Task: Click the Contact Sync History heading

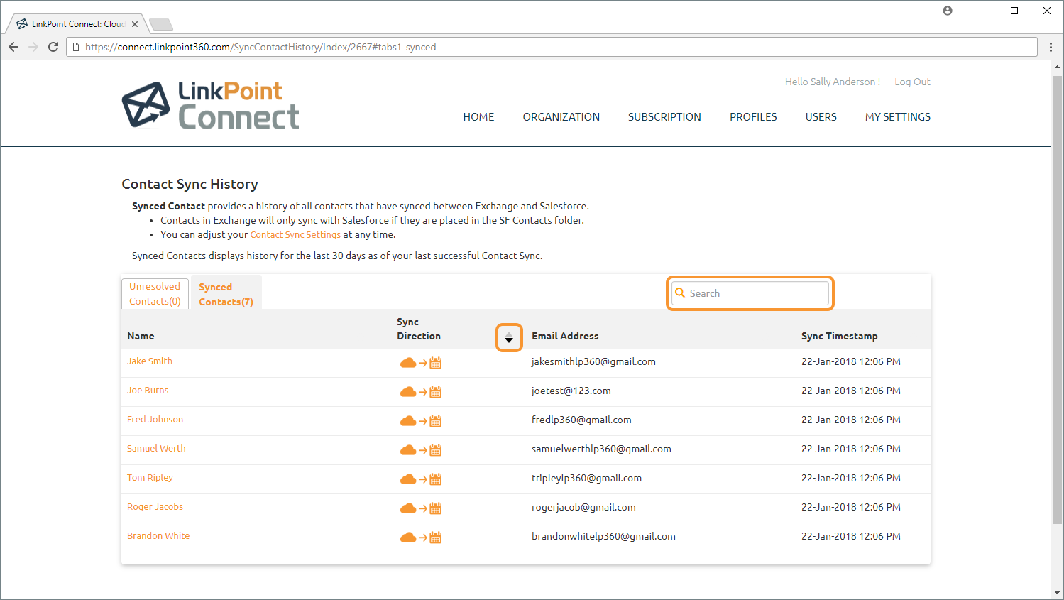Action: [x=190, y=185]
